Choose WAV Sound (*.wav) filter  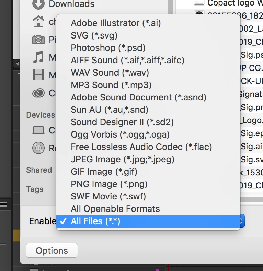click(x=148, y=73)
